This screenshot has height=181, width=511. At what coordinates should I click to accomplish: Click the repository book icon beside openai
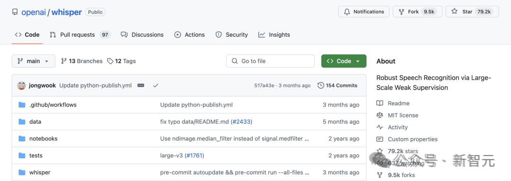15,12
